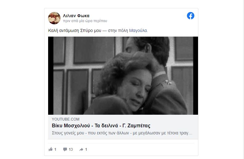Open the Μαγούλα location link

[138, 30]
